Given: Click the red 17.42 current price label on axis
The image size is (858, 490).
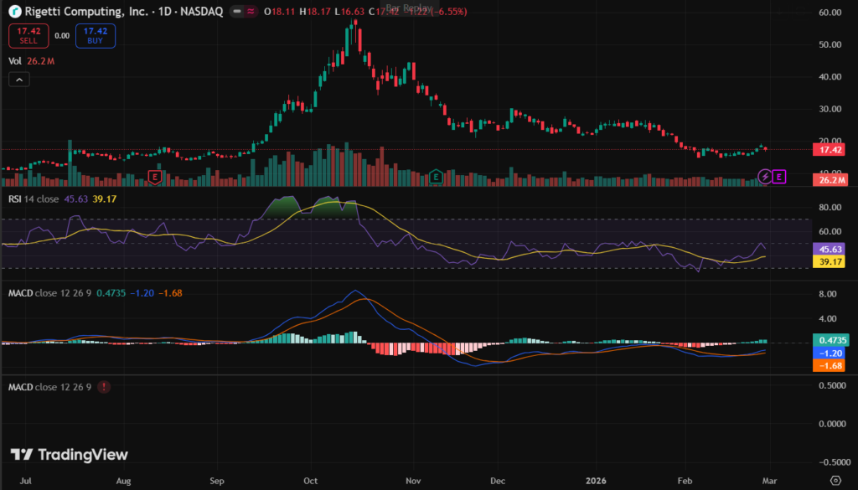Looking at the screenshot, I should coord(830,149).
